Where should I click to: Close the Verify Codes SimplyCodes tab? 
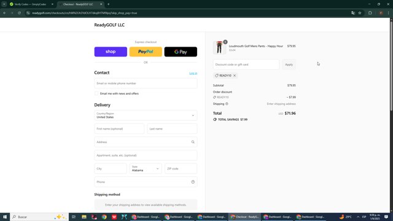pyautogui.click(x=52, y=4)
